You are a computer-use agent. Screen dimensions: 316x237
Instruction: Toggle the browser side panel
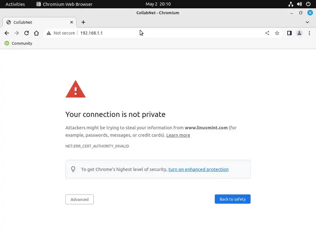pyautogui.click(x=289, y=33)
